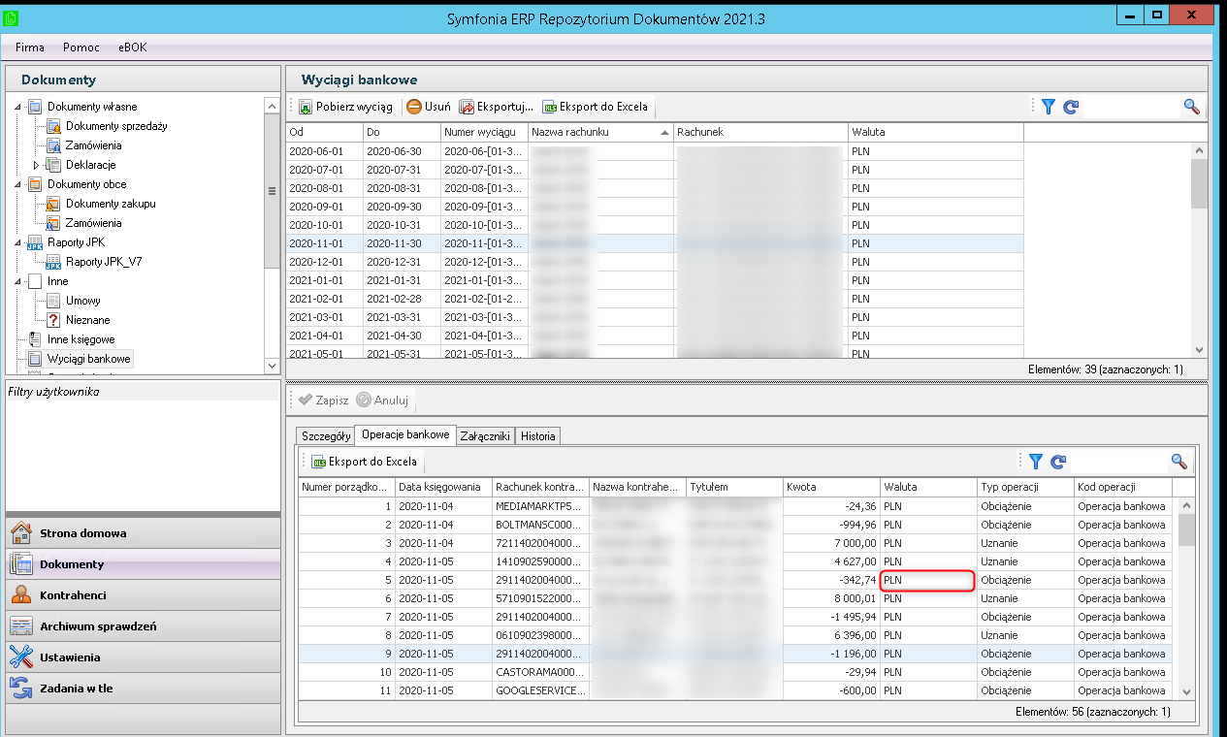
Task: Switch to the Załączniki tab
Action: (484, 436)
